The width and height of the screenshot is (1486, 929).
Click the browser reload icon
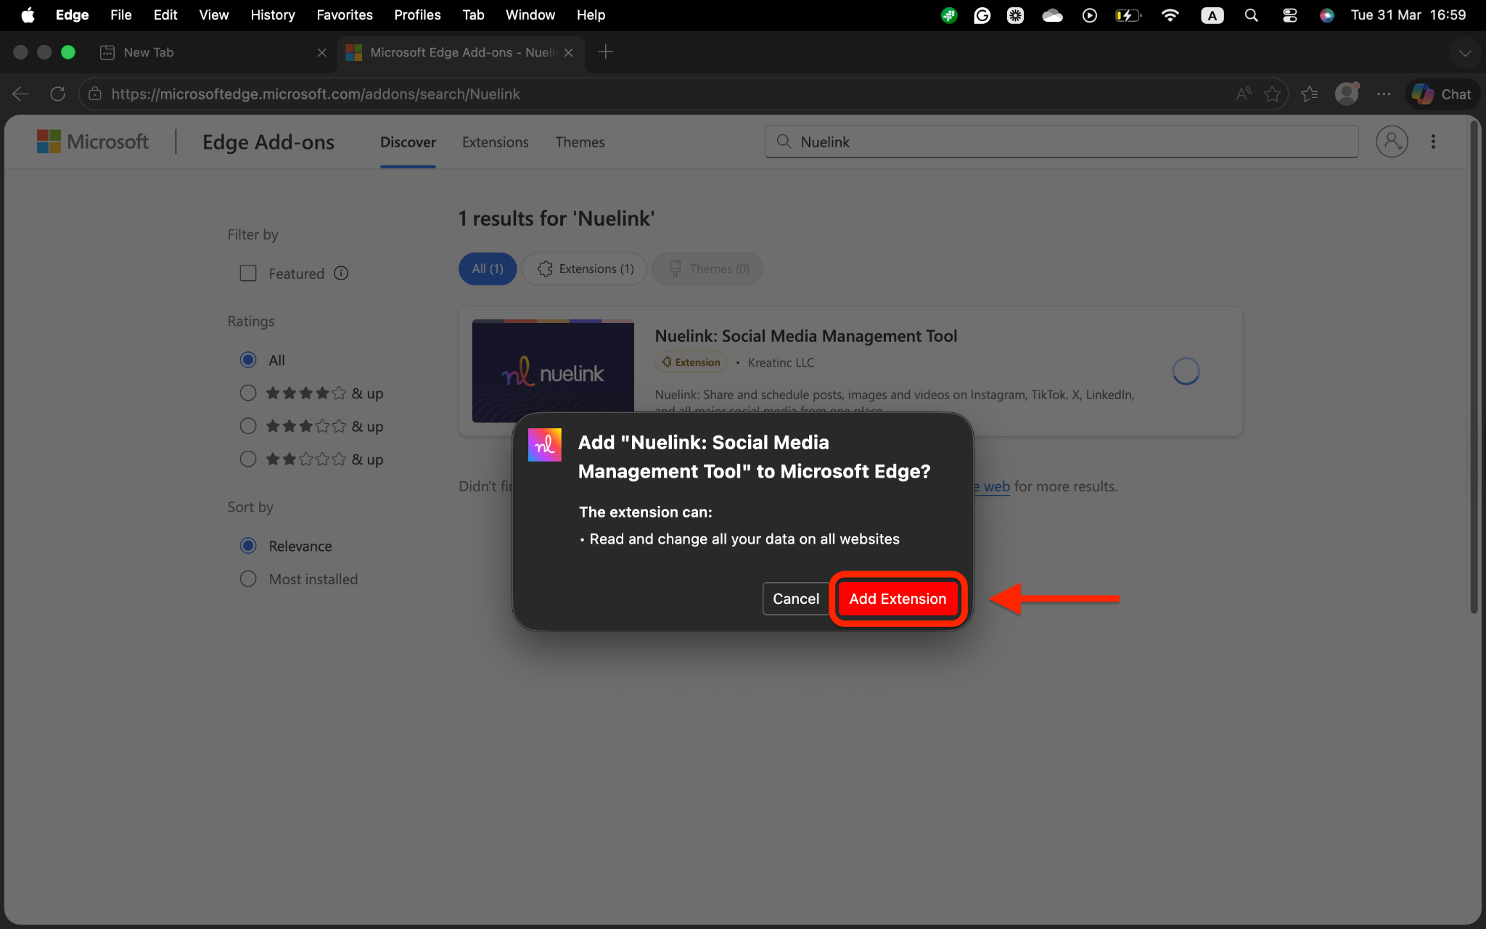[58, 94]
